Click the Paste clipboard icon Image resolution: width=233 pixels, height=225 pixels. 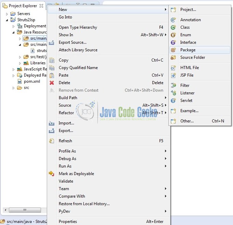(52, 75)
